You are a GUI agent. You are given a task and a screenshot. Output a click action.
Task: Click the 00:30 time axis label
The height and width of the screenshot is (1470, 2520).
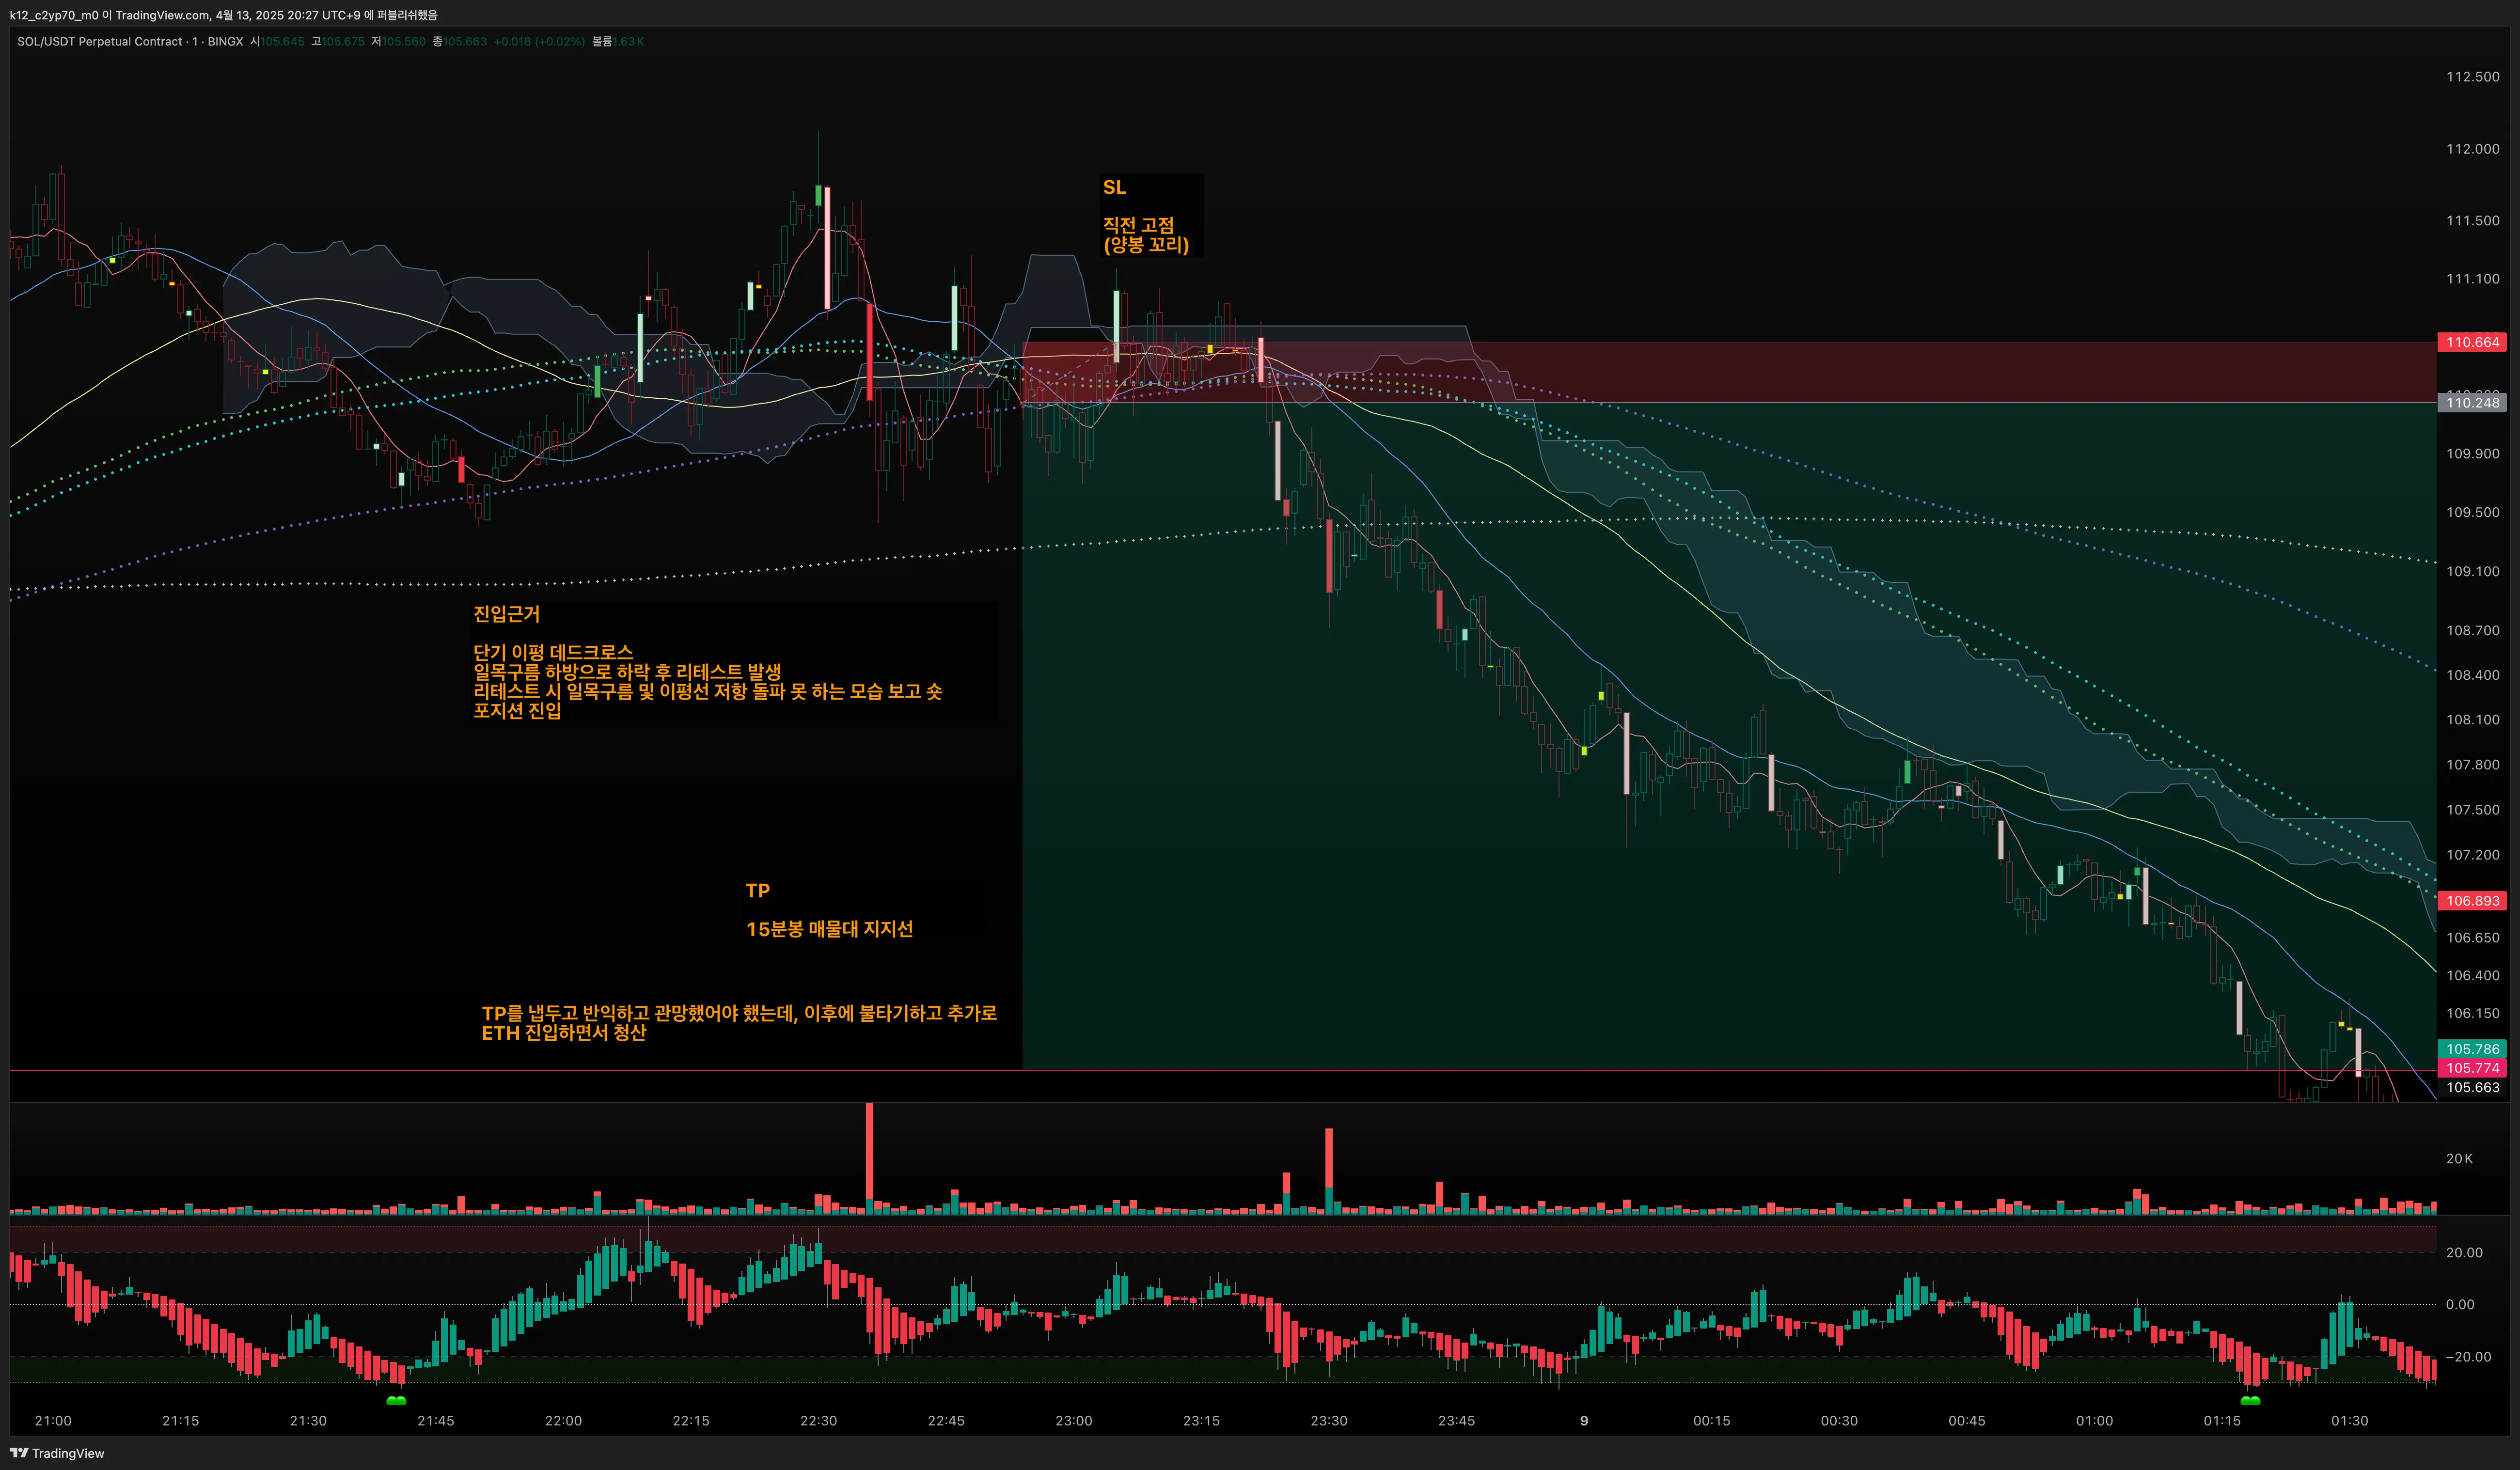coord(1839,1421)
